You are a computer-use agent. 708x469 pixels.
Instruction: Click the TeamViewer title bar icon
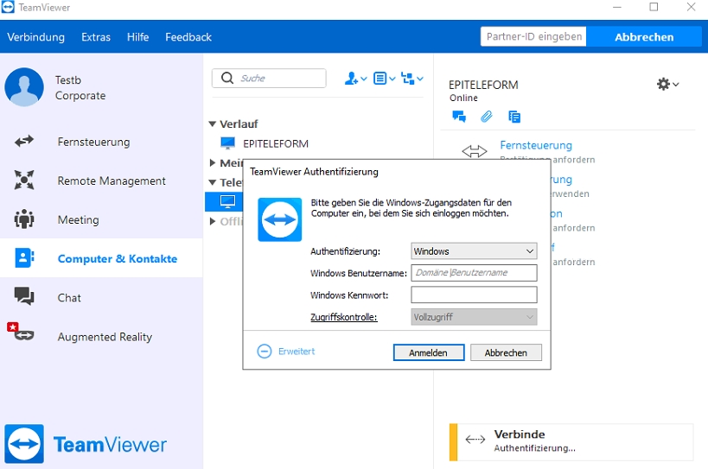pos(8,7)
